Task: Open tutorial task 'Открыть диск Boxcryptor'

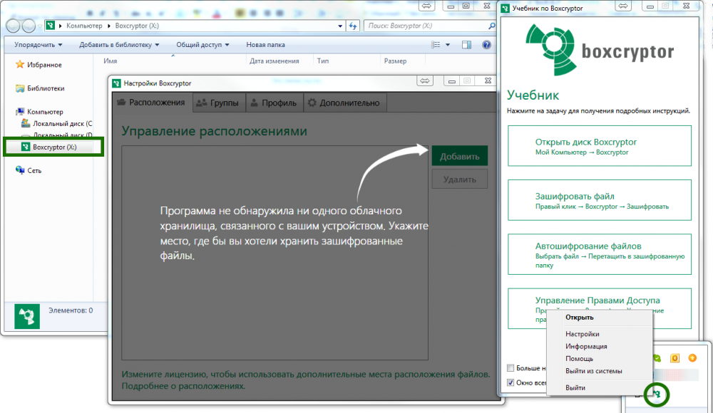Action: point(600,146)
